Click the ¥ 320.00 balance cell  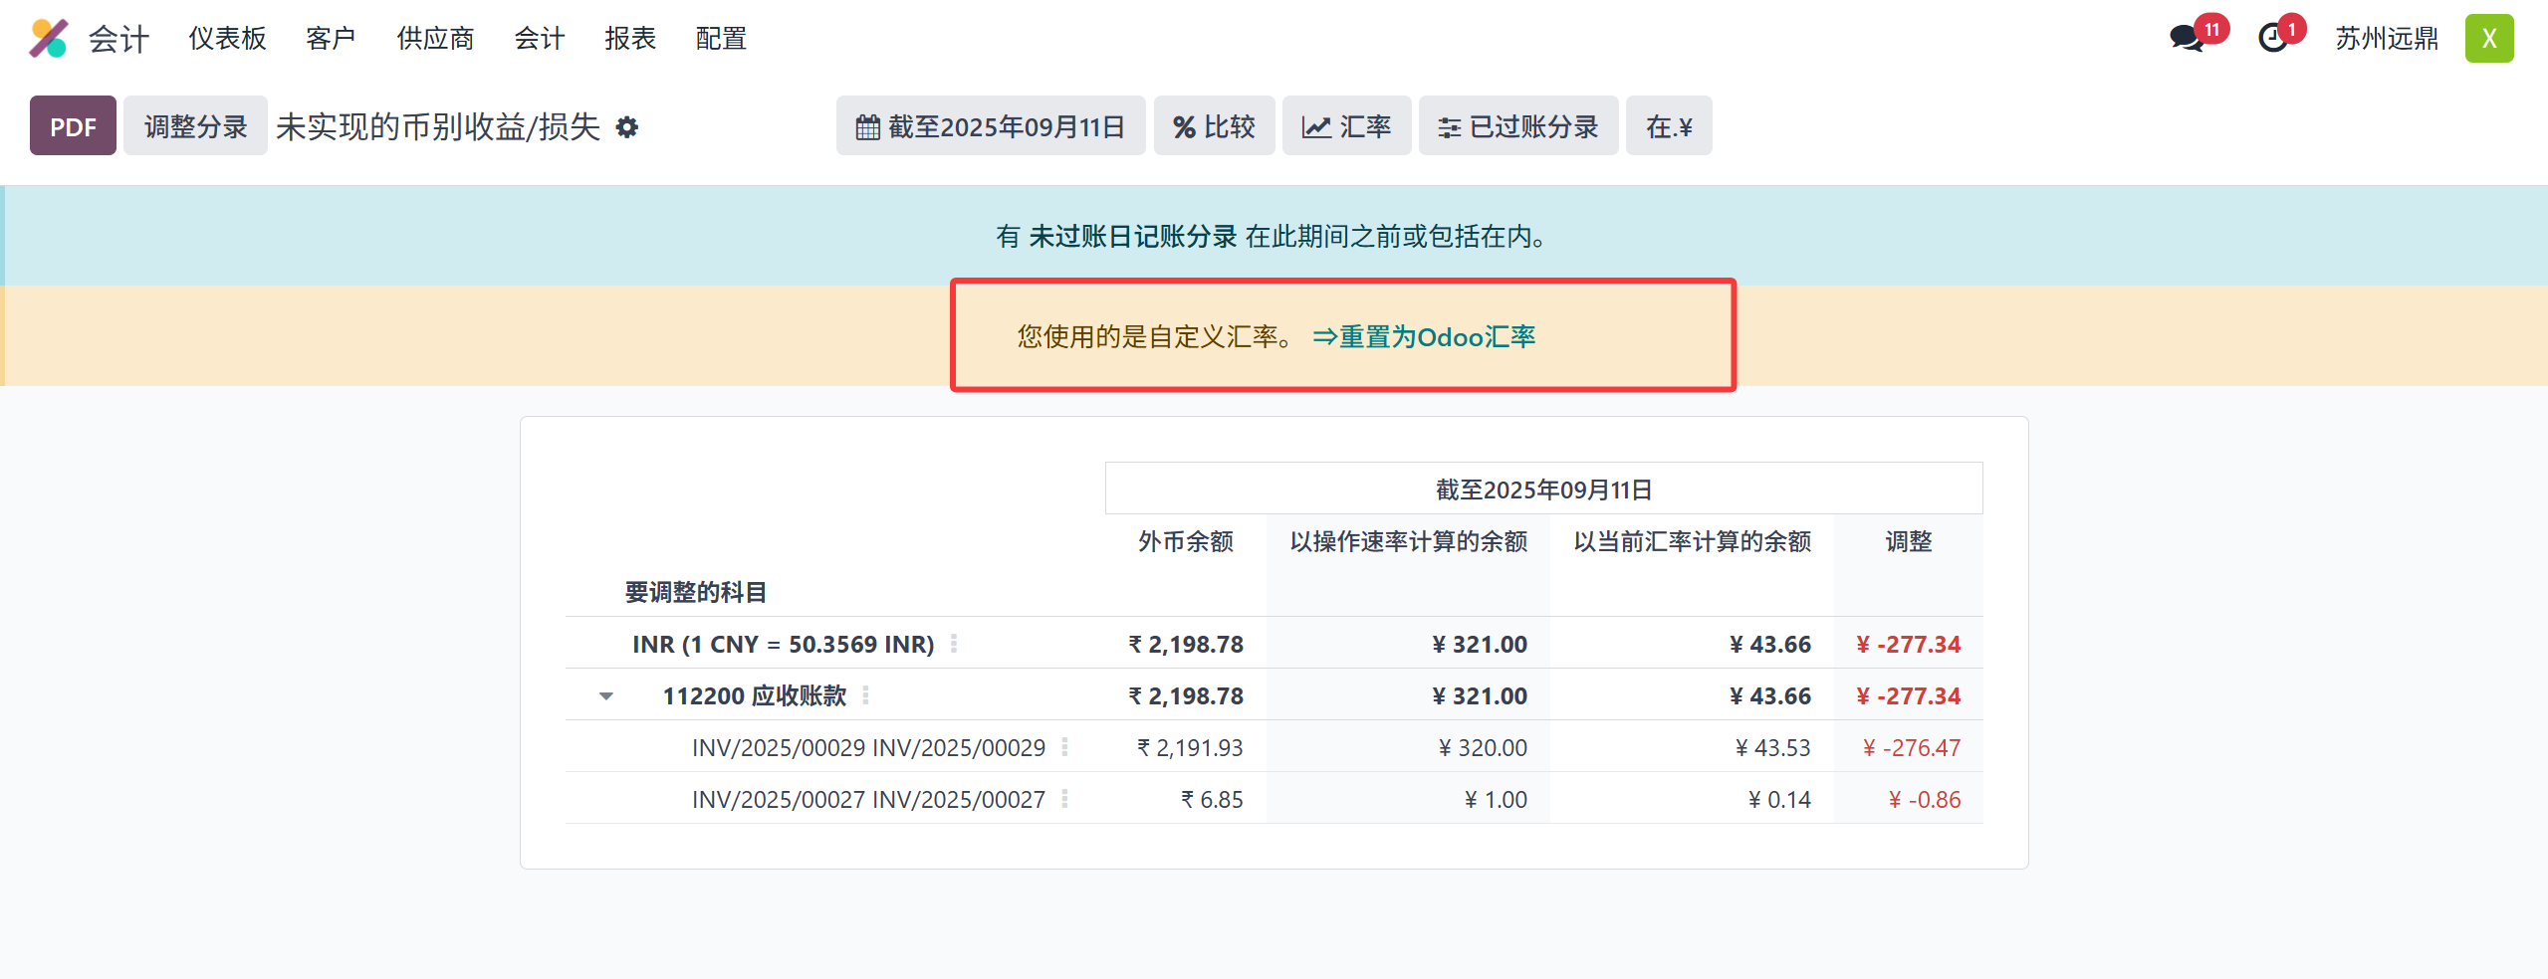(1483, 747)
